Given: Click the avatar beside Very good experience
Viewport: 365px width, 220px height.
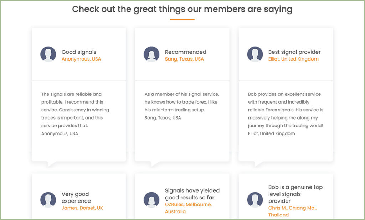Looking at the screenshot, I should click(x=48, y=200).
